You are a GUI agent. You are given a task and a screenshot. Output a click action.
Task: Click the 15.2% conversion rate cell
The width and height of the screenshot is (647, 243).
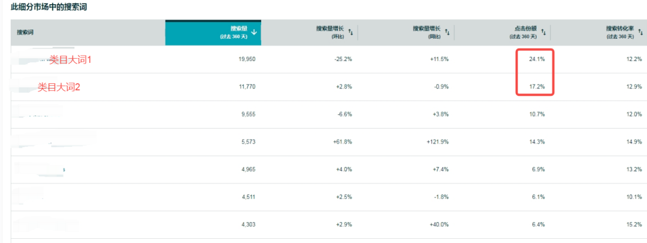click(x=634, y=224)
